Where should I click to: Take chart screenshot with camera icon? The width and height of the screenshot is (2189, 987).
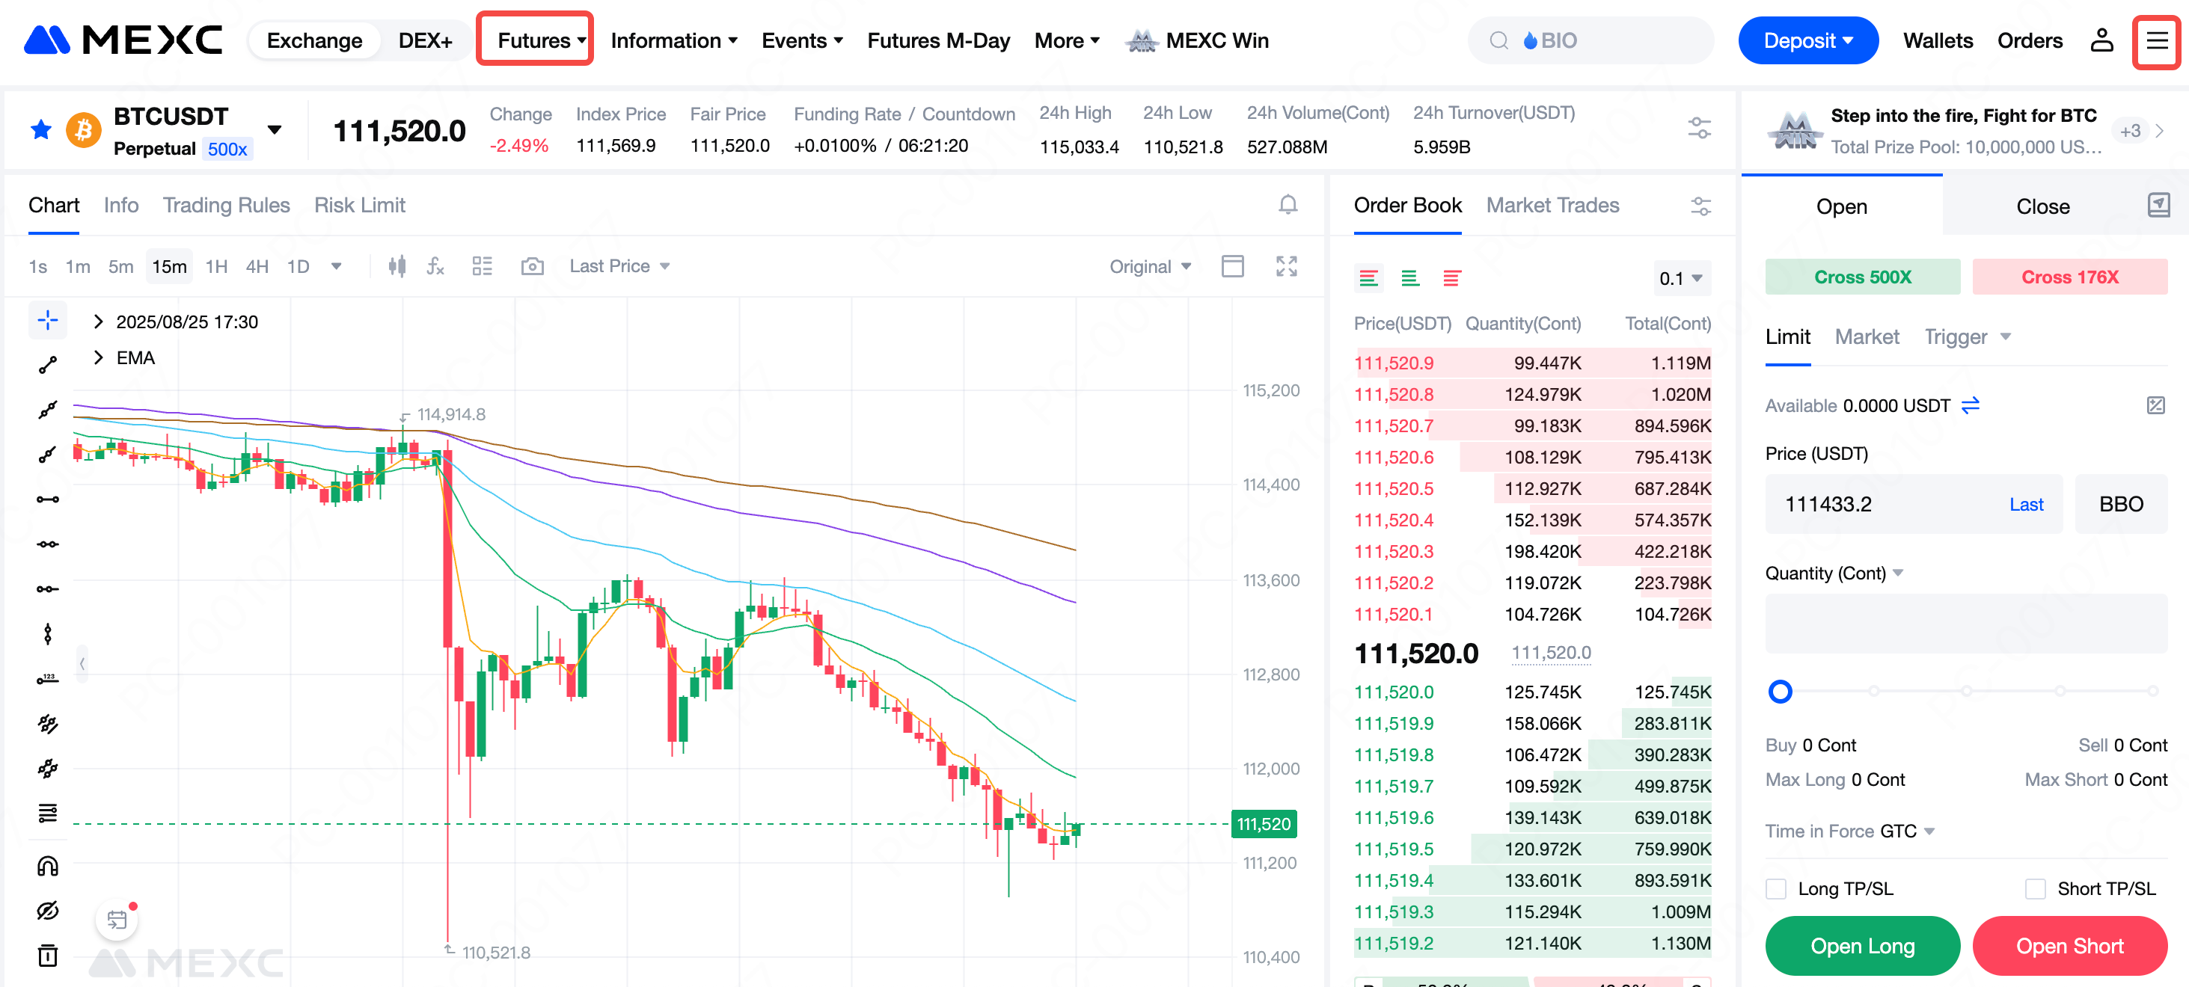(x=532, y=267)
